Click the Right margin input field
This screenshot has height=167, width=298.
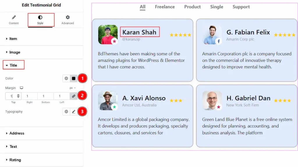[29, 96]
